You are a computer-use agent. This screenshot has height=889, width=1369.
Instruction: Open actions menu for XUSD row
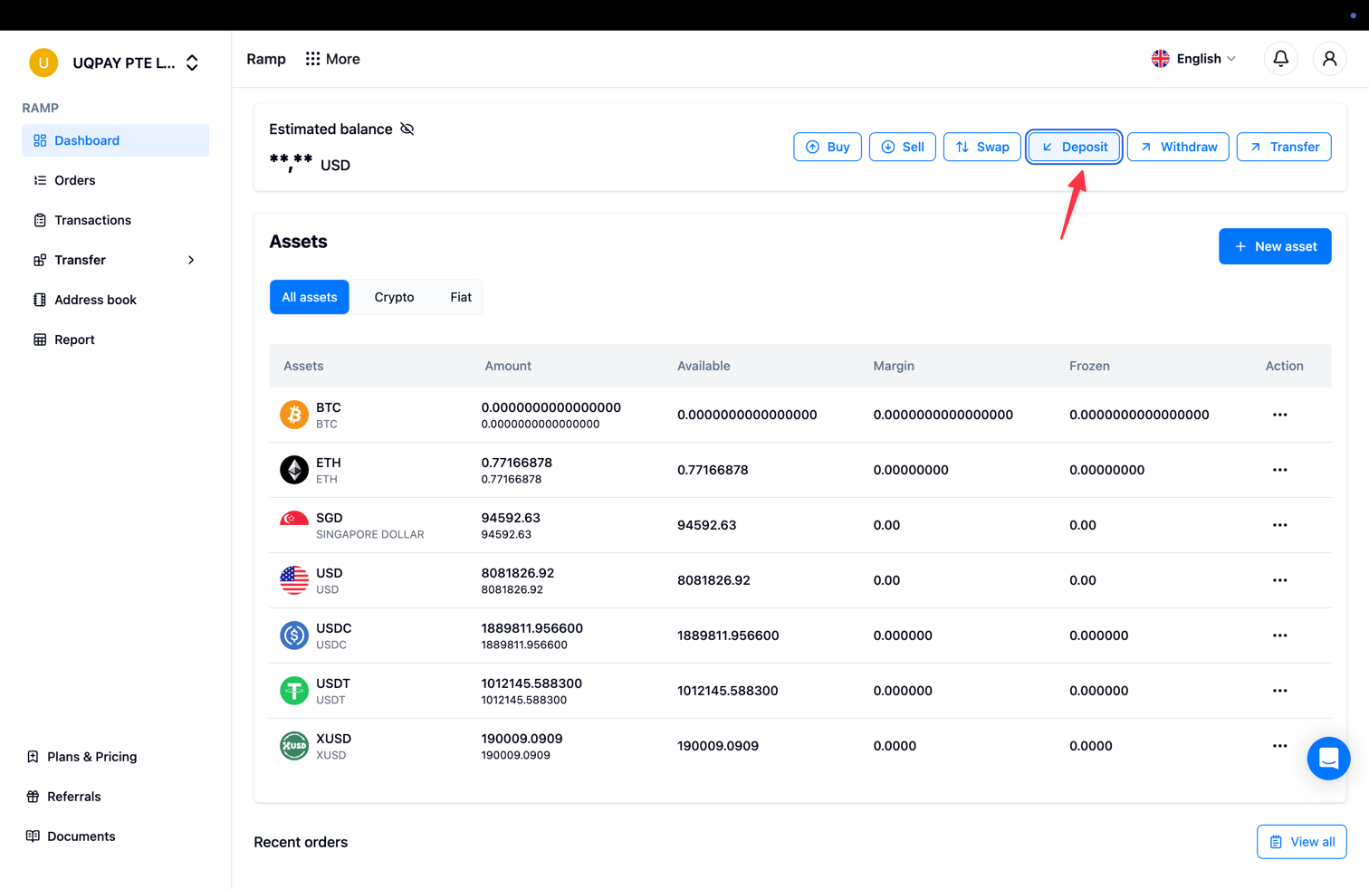(x=1279, y=746)
